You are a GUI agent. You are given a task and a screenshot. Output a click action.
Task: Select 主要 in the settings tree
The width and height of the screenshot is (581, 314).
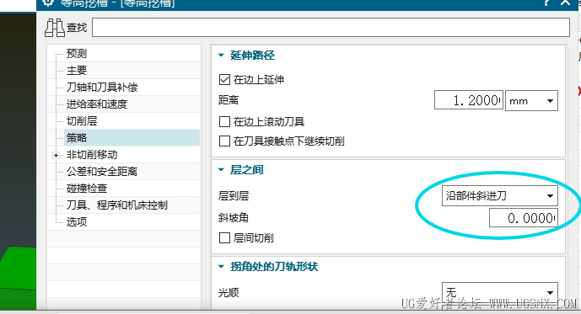coord(77,70)
